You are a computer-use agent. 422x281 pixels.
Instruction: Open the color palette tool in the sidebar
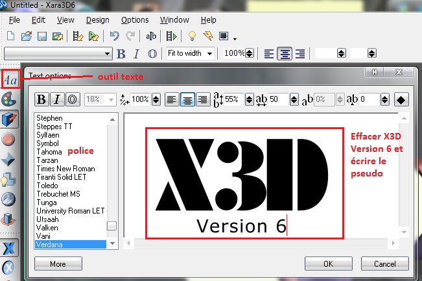(8, 99)
